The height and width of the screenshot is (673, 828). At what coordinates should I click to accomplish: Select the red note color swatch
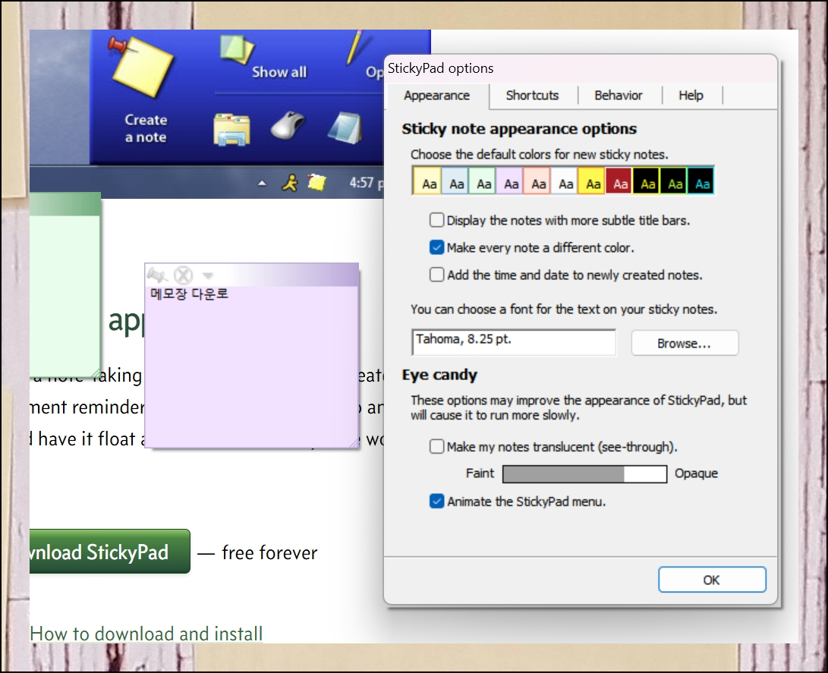tap(619, 181)
